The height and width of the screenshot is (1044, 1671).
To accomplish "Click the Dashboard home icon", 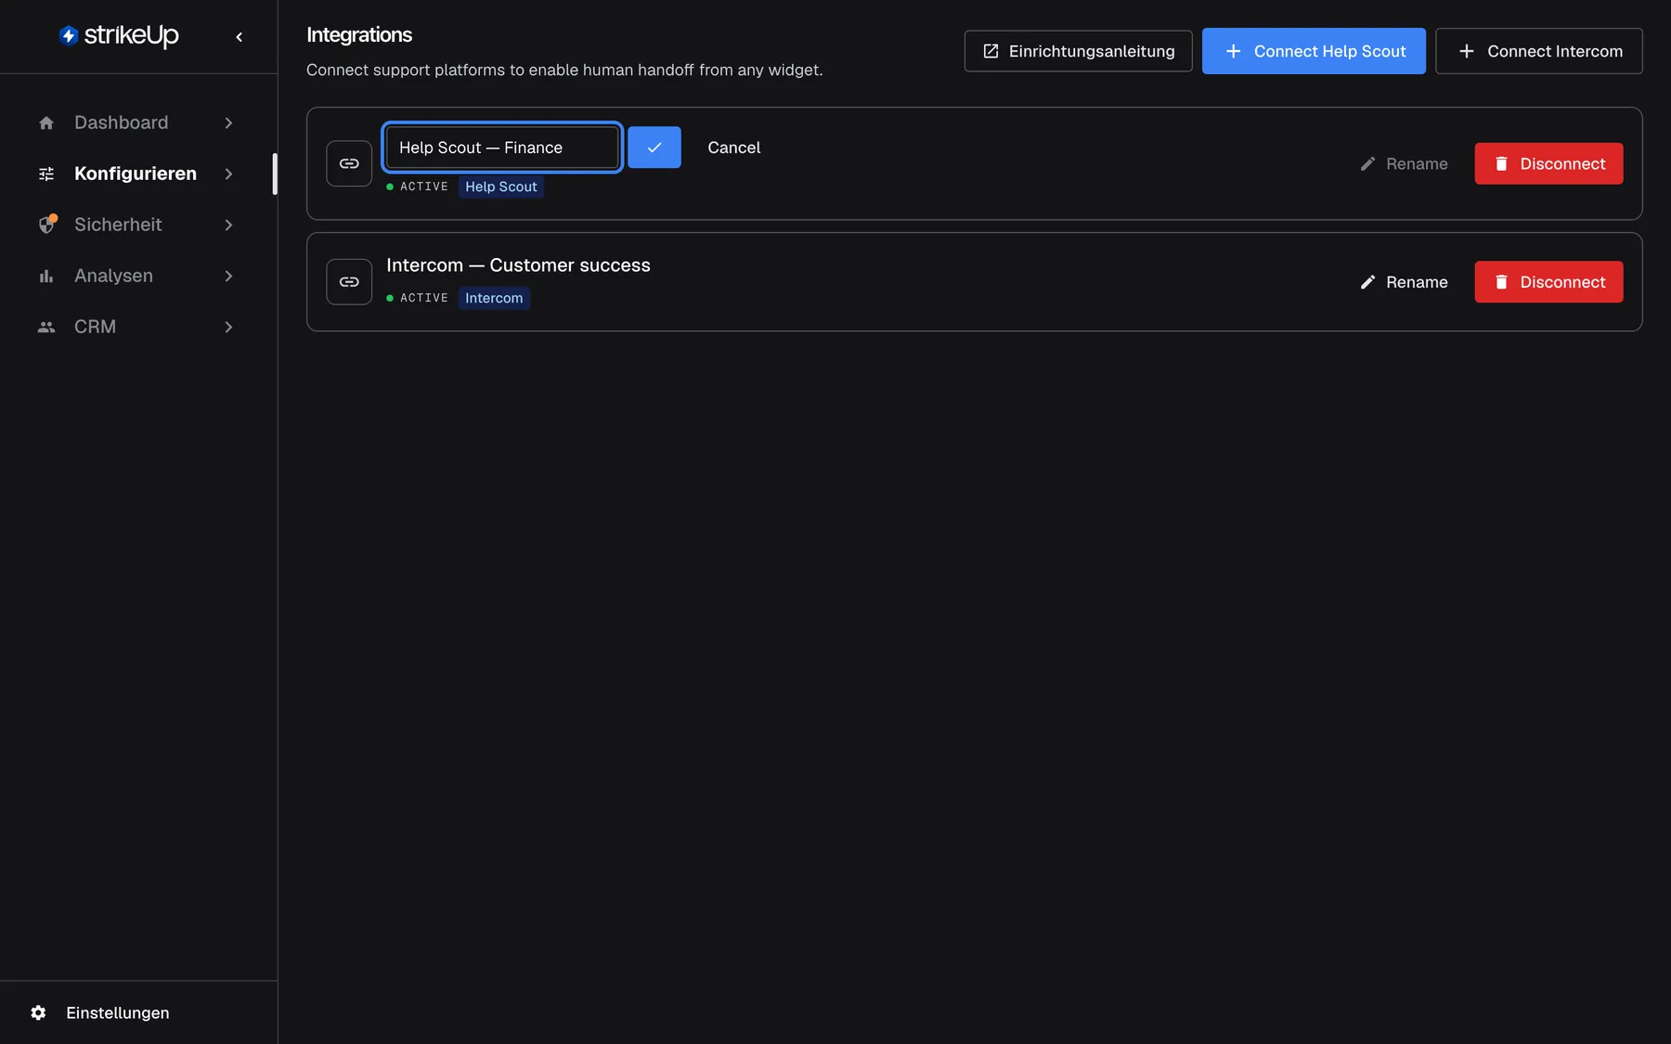I will (46, 122).
